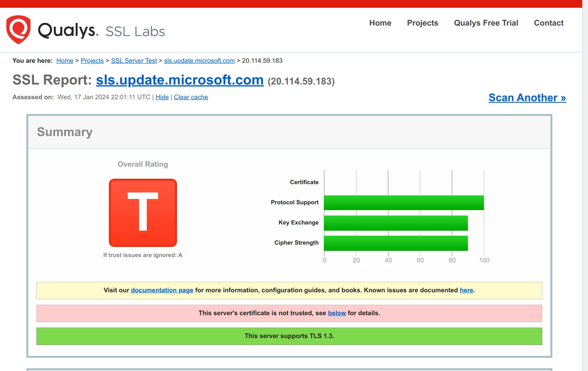Click the 'Cipher Strength' chart label

(x=297, y=243)
